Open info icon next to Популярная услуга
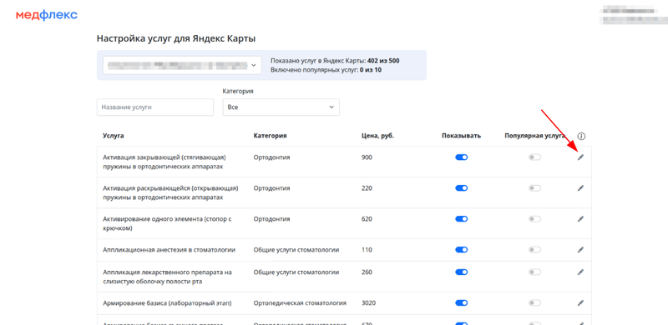This screenshot has width=668, height=325. point(581,136)
